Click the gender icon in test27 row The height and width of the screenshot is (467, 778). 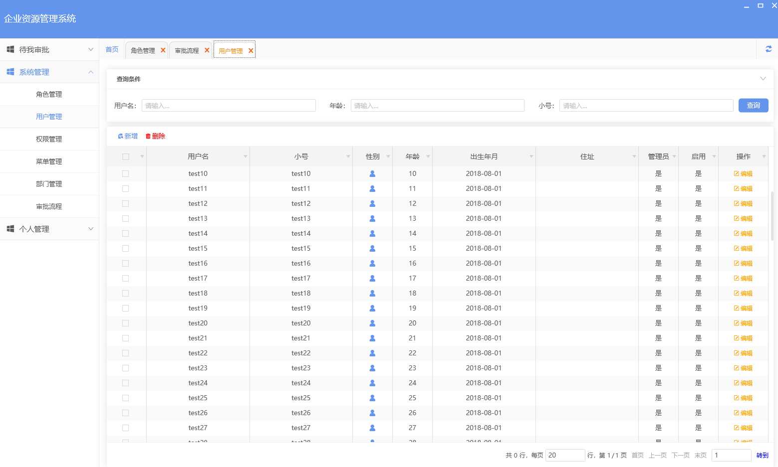[372, 428]
